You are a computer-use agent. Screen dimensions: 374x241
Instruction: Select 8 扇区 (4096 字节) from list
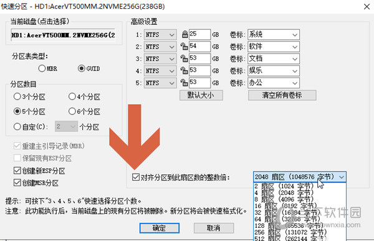pyautogui.click(x=300, y=199)
